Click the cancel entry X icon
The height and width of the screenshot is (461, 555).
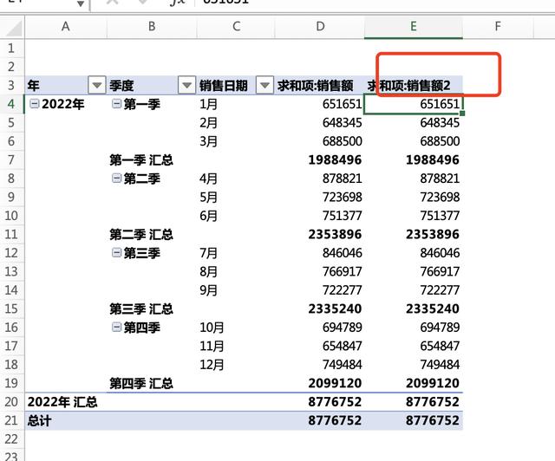[x=113, y=3]
